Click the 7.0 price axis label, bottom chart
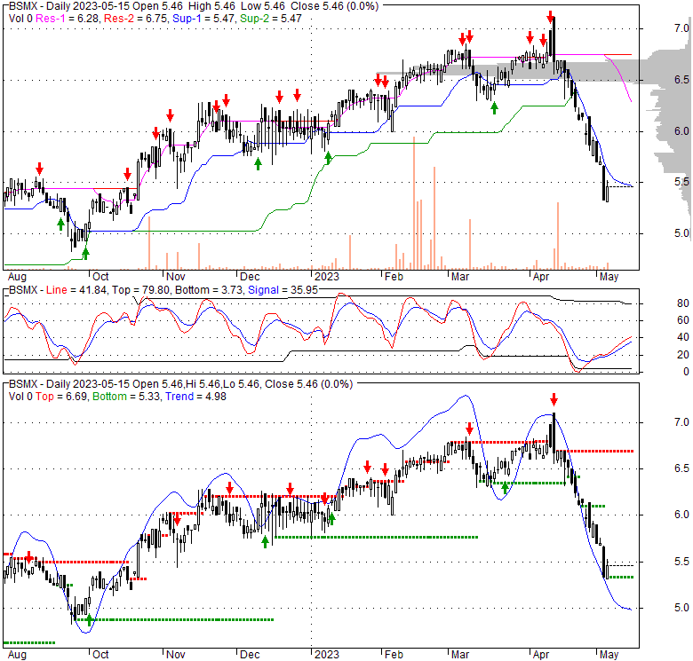This screenshot has width=693, height=661. [x=681, y=422]
